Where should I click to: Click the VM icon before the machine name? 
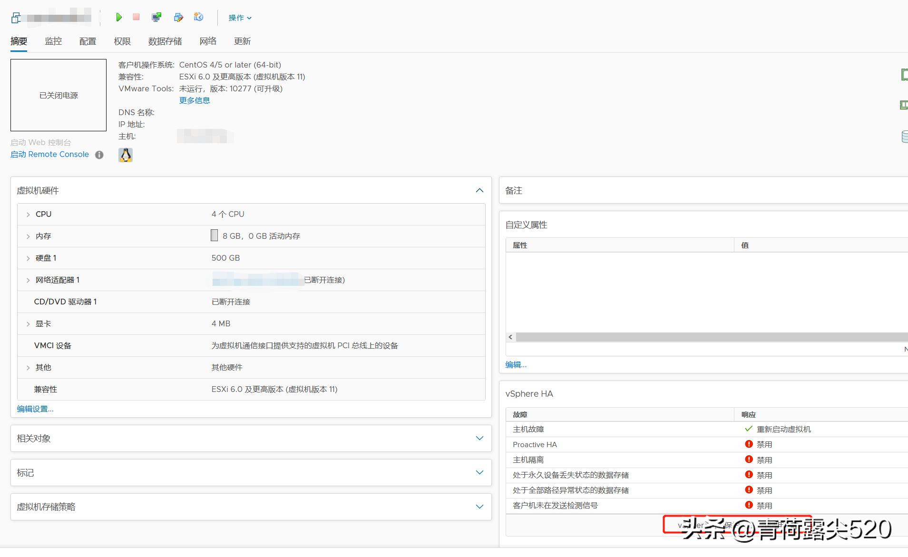tap(15, 17)
